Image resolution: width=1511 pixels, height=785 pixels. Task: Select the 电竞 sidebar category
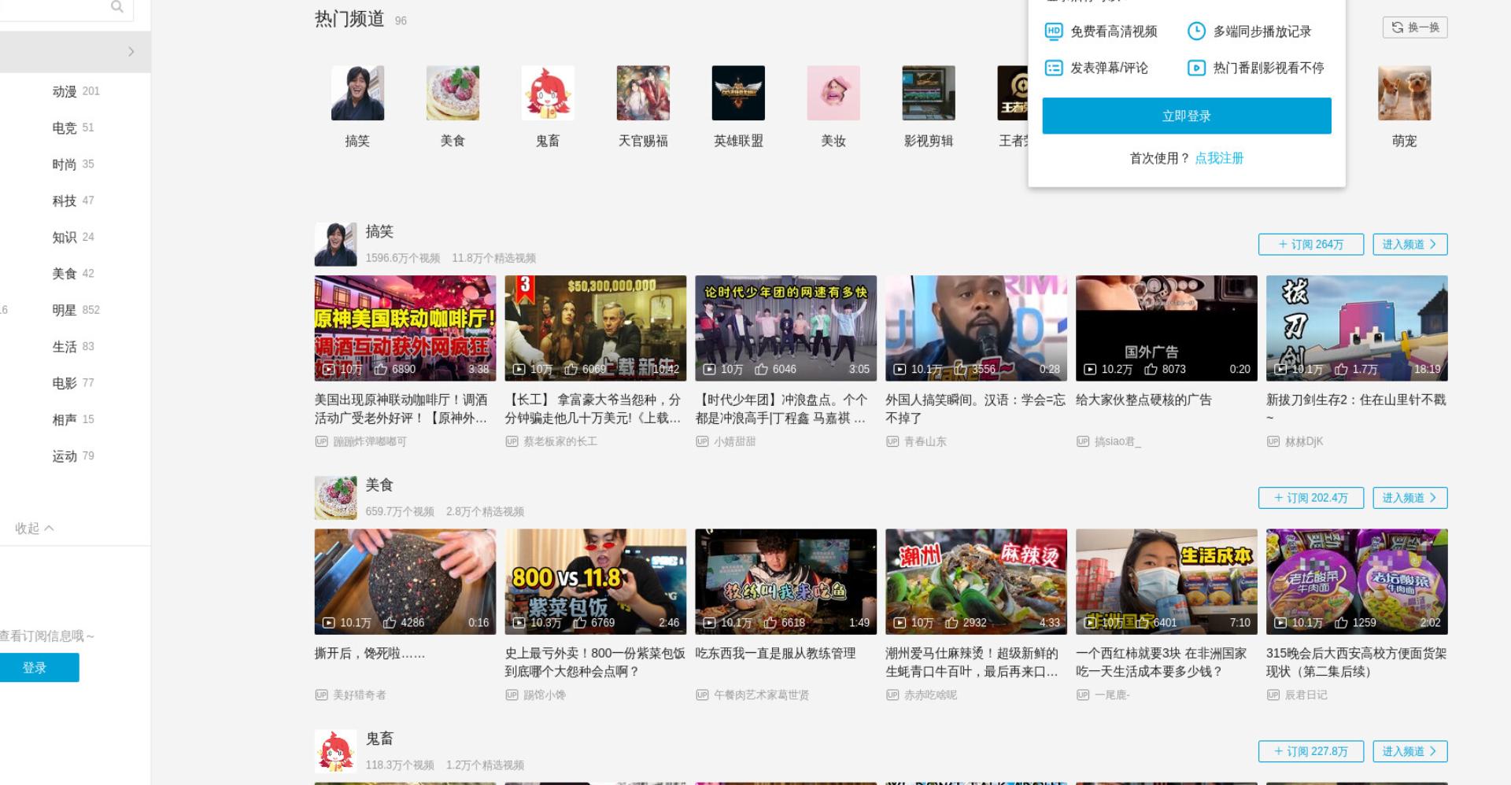pos(72,127)
